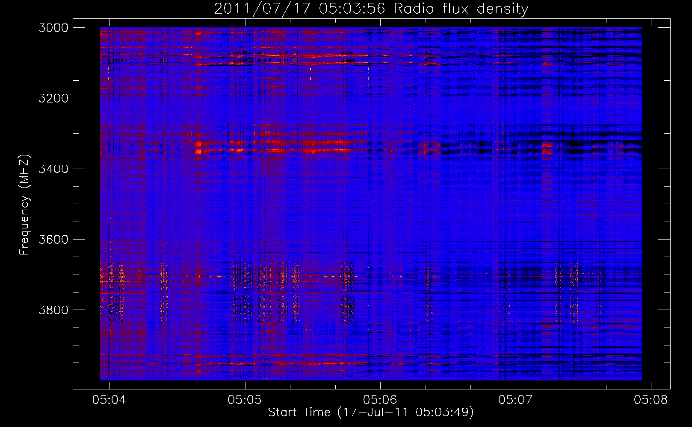Select the 3800 frequency axis label
The width and height of the screenshot is (692, 427).
(53, 310)
